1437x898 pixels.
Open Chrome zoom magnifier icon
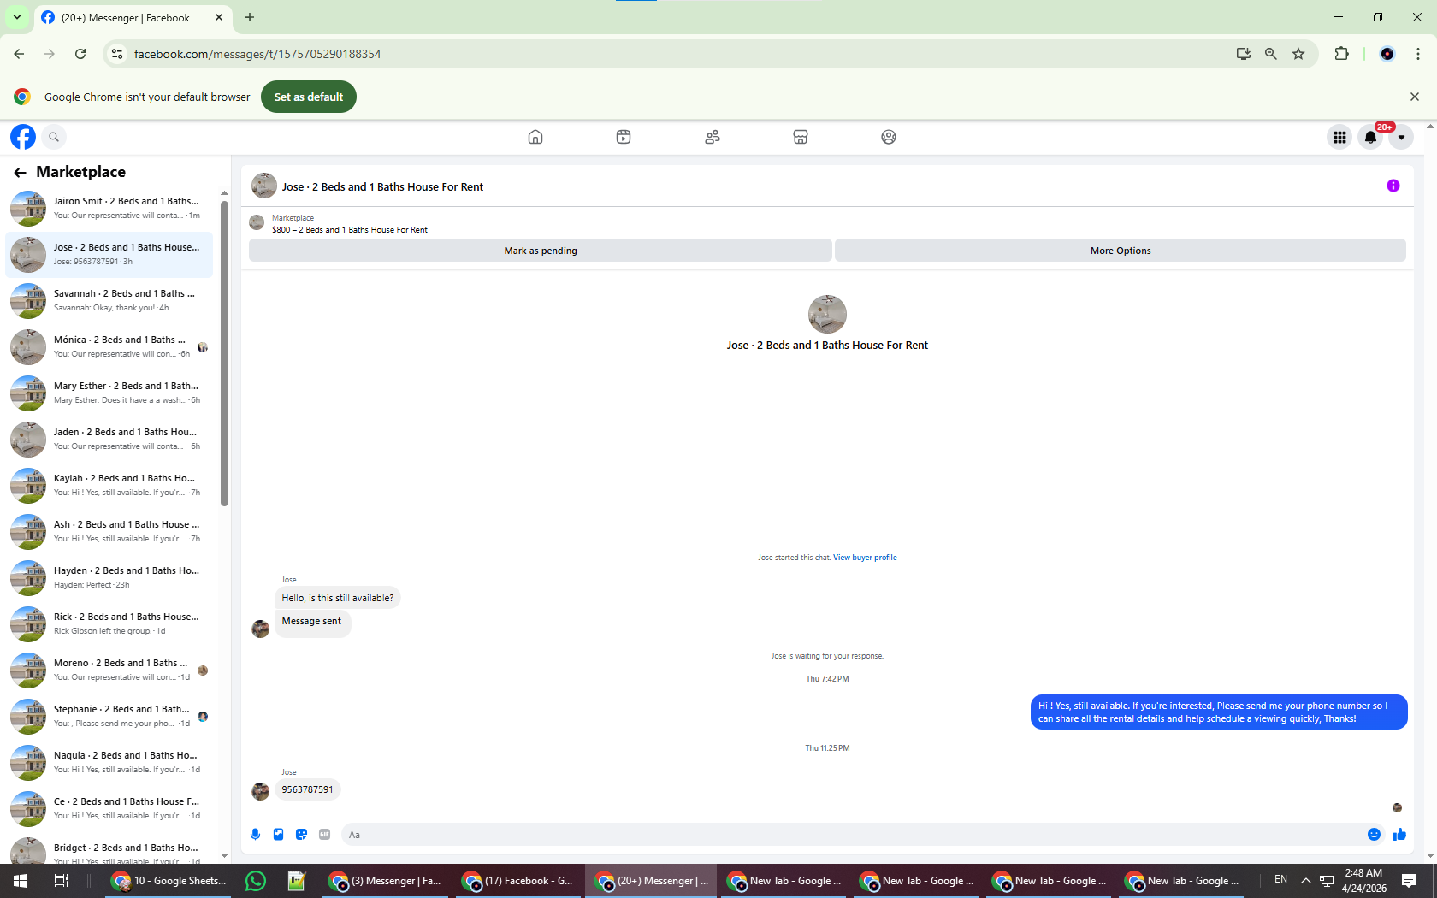click(1271, 54)
